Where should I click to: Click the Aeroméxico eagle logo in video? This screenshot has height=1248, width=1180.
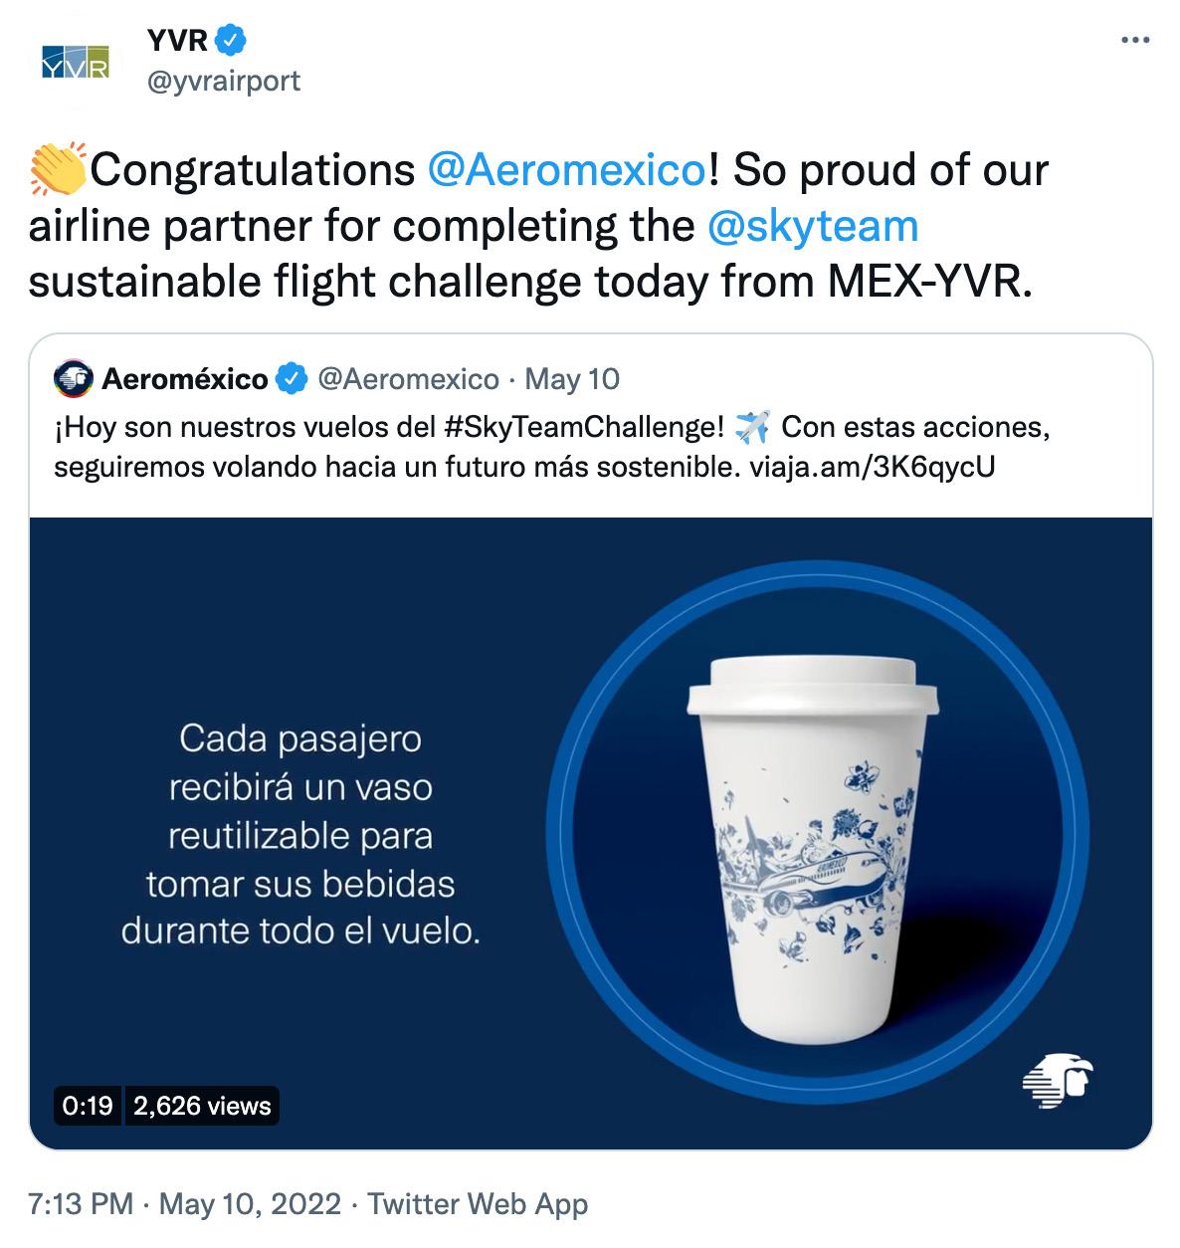click(x=1057, y=1080)
